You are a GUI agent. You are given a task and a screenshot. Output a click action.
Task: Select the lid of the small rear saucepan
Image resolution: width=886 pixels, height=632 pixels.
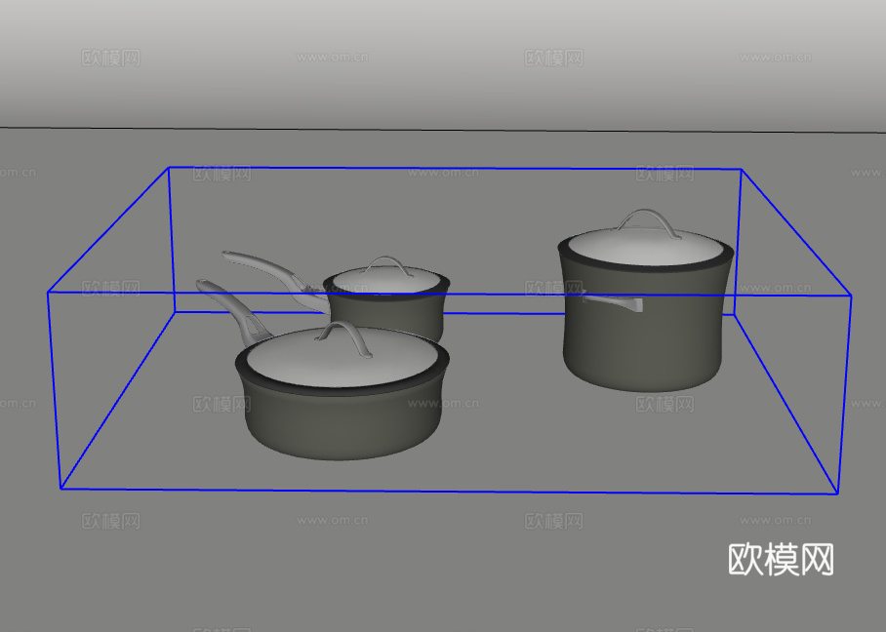point(386,276)
